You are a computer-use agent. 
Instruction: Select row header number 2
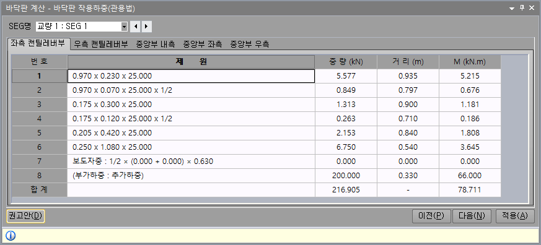[40, 90]
